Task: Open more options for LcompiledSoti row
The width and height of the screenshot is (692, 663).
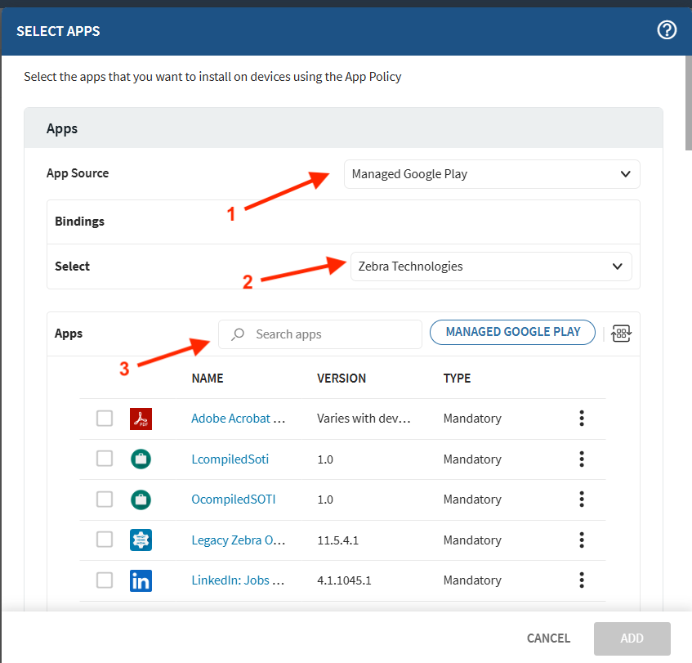Action: tap(582, 459)
